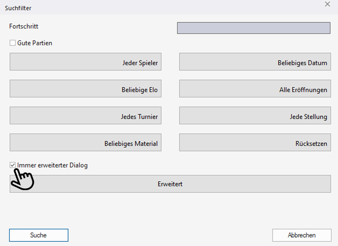Image resolution: width=338 pixels, height=246 pixels.
Task: Click the Gute Partien label text
Action: [x=35, y=43]
